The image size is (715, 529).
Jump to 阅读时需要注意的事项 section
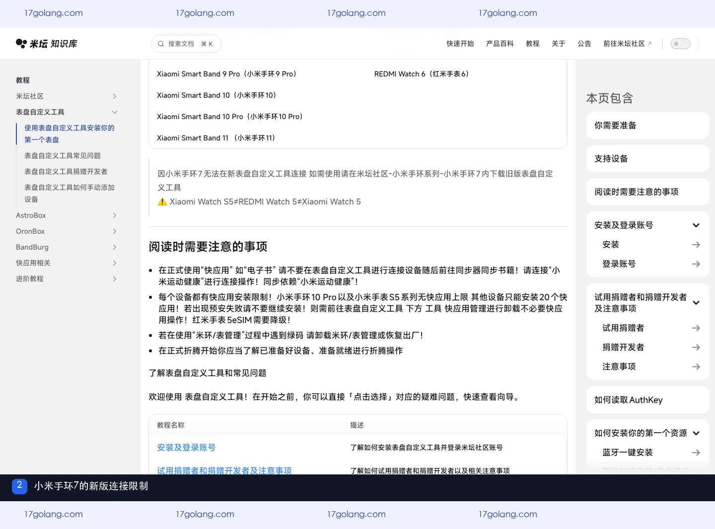pyautogui.click(x=647, y=192)
